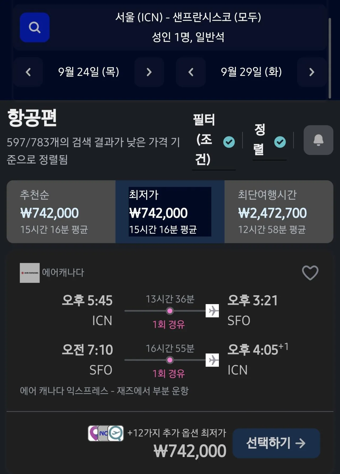Select the 최단여행시간 shortest travel tab
Screen dimensions: 340x474
(279, 212)
